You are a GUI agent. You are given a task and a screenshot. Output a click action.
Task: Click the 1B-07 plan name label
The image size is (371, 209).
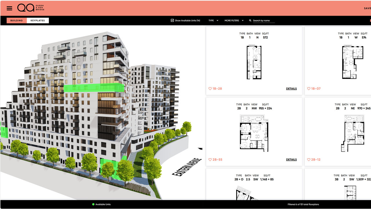pyautogui.click(x=316, y=89)
